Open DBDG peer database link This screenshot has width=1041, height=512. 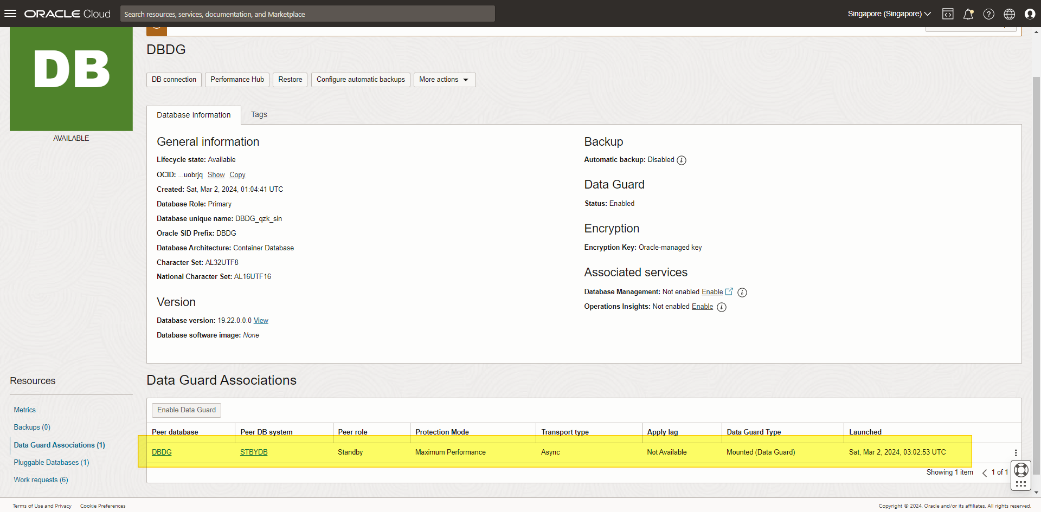point(162,452)
